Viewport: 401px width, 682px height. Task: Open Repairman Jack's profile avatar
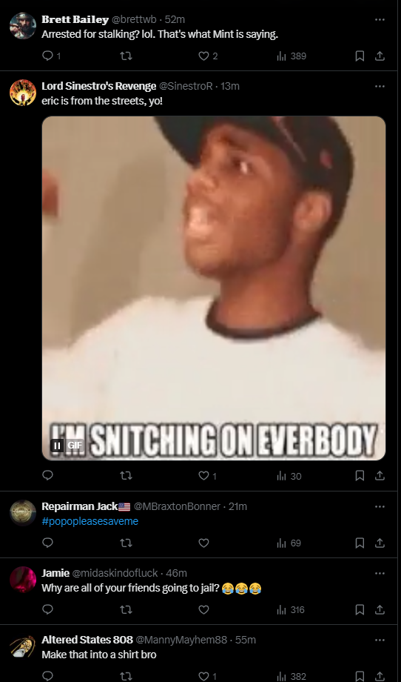pos(23,513)
